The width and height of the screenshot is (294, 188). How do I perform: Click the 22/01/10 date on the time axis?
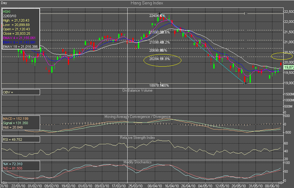coord(18,186)
